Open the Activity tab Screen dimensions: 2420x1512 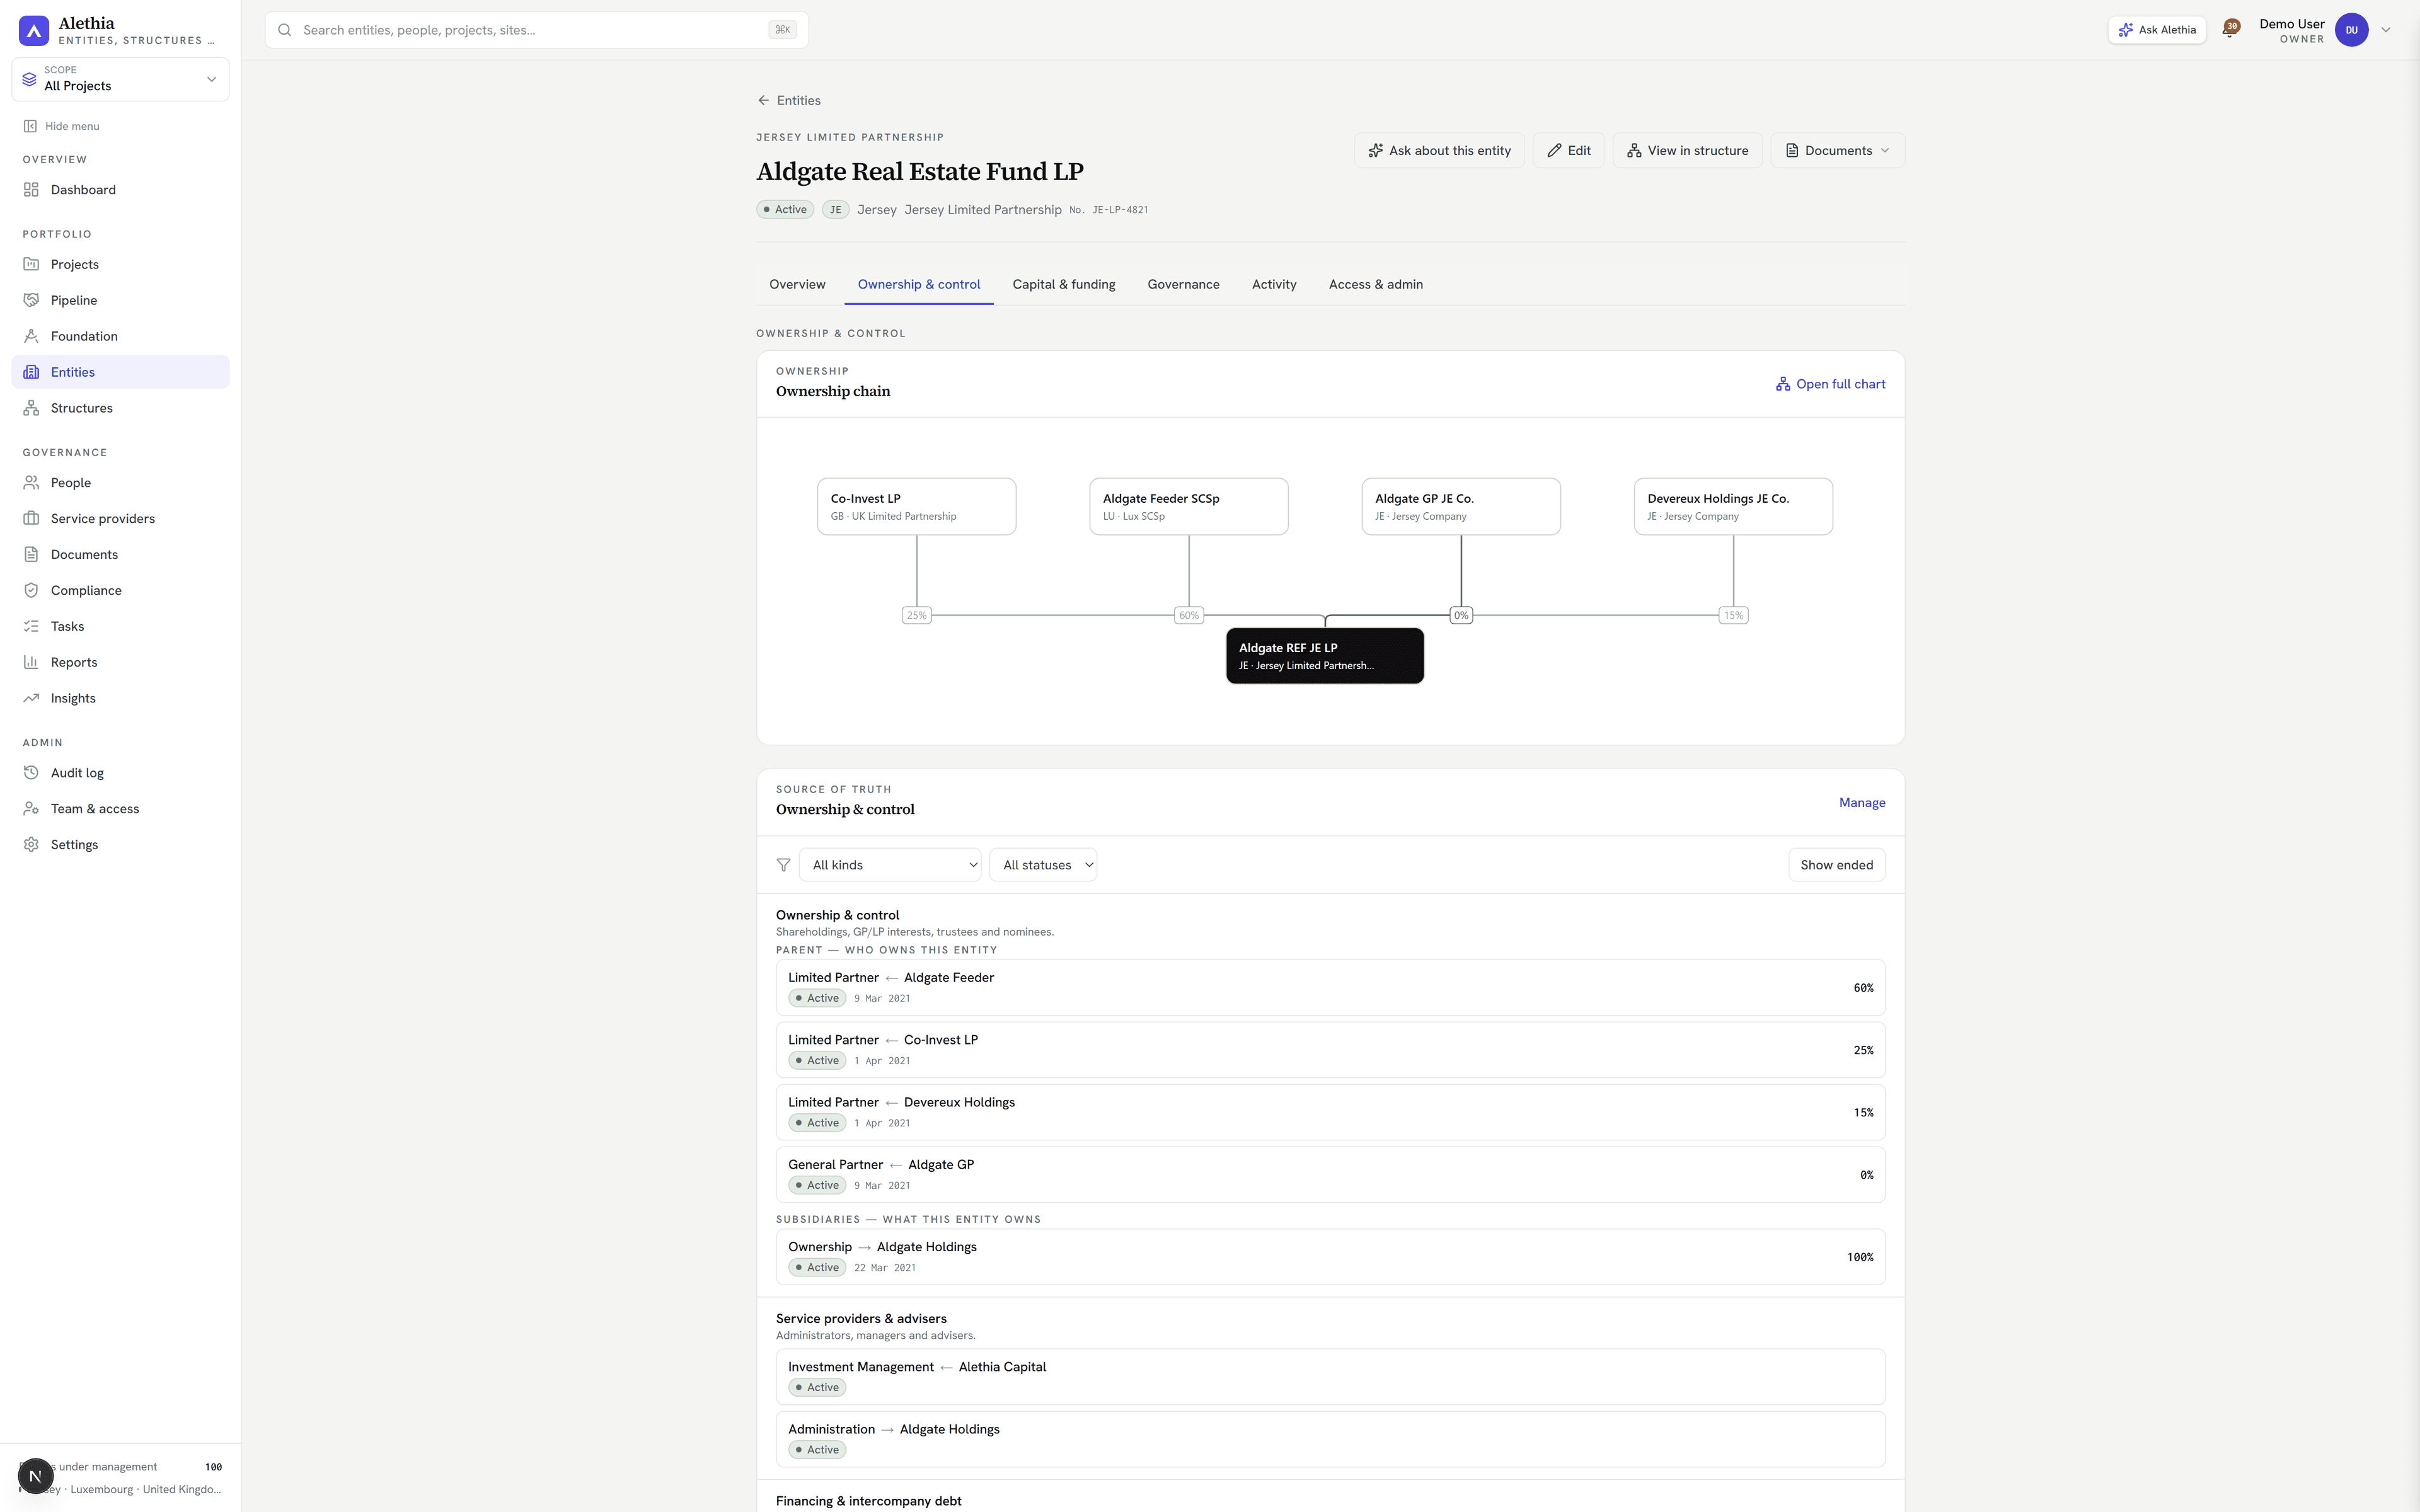point(1274,285)
